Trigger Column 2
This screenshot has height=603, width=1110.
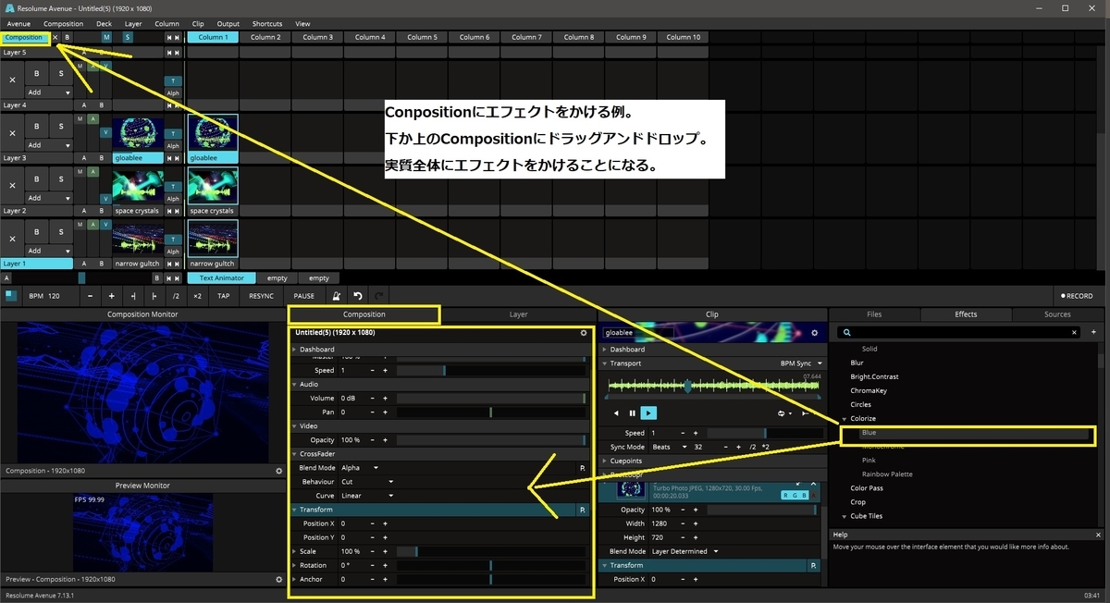click(265, 37)
